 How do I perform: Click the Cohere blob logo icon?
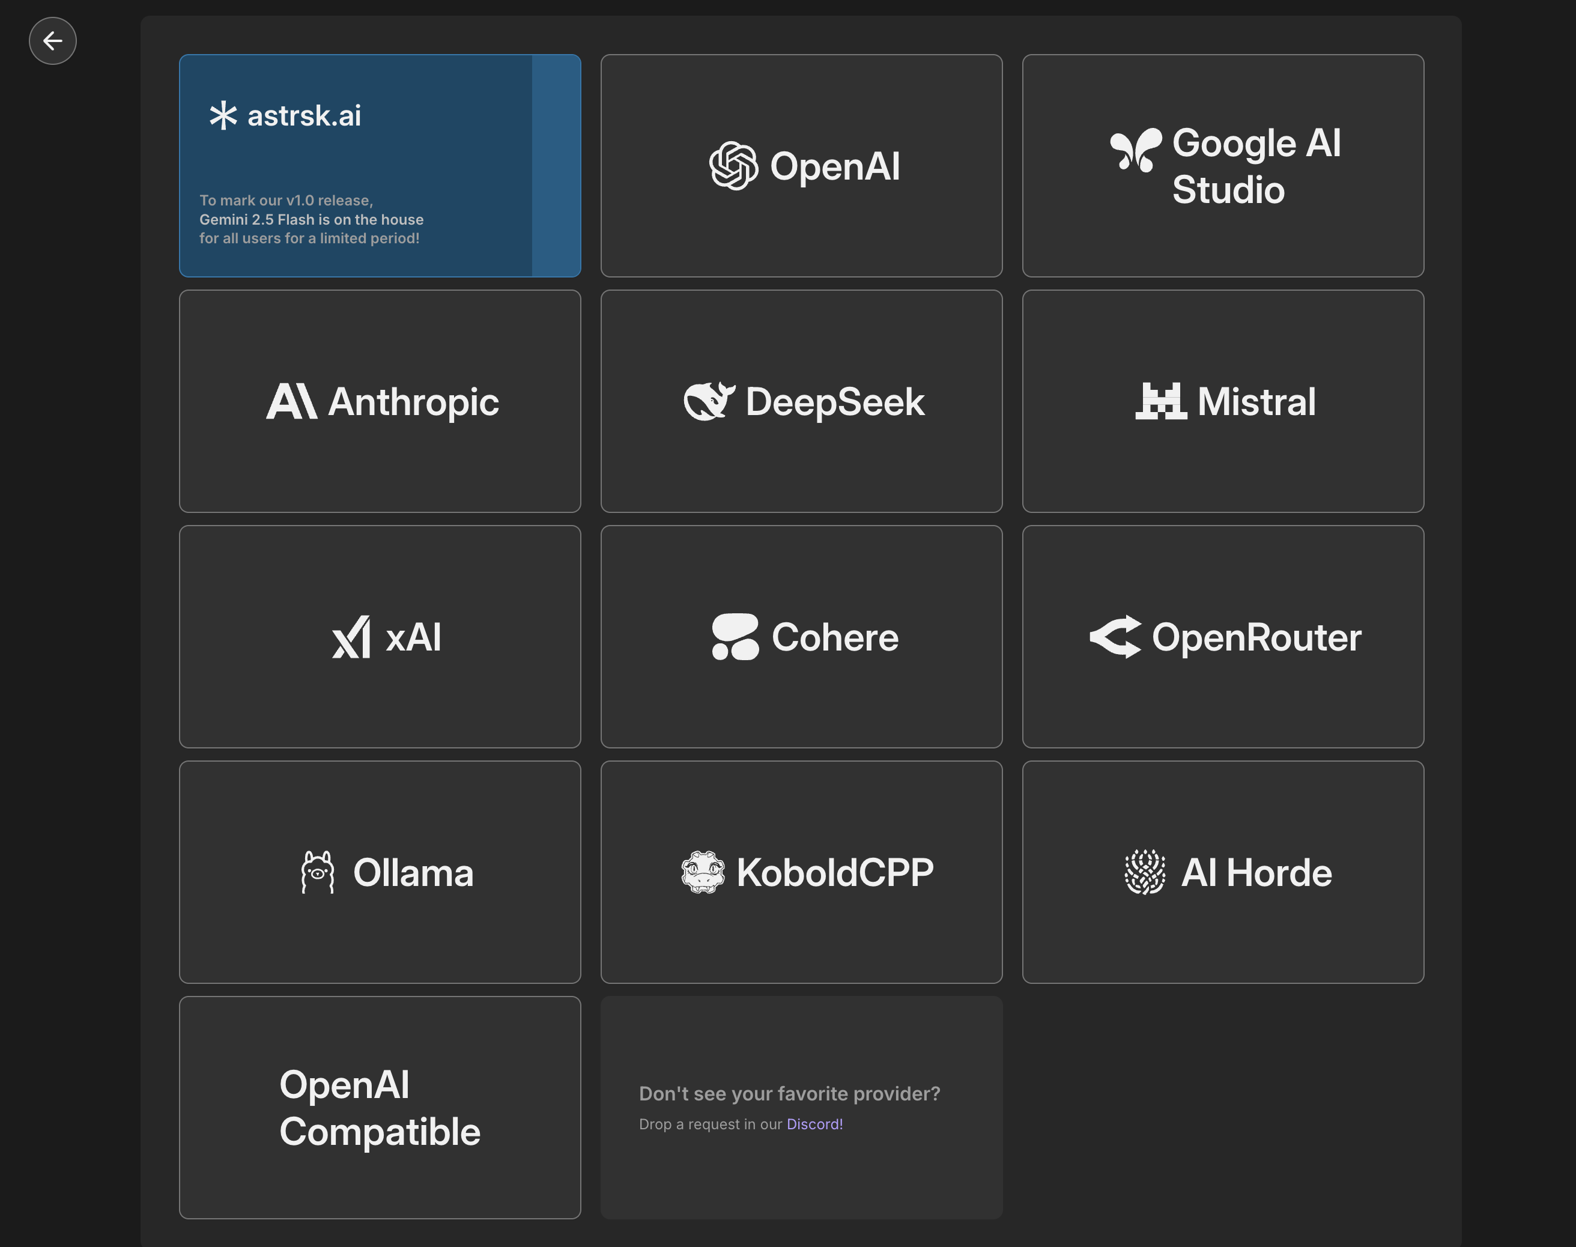[735, 637]
